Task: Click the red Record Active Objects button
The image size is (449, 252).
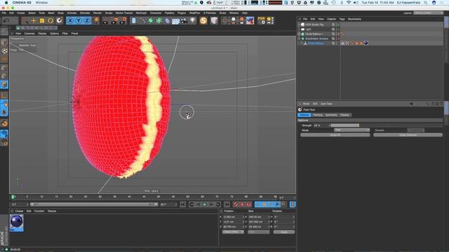Action: (236, 204)
